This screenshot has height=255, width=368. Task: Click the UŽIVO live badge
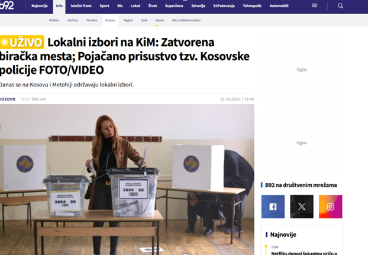pos(22,42)
